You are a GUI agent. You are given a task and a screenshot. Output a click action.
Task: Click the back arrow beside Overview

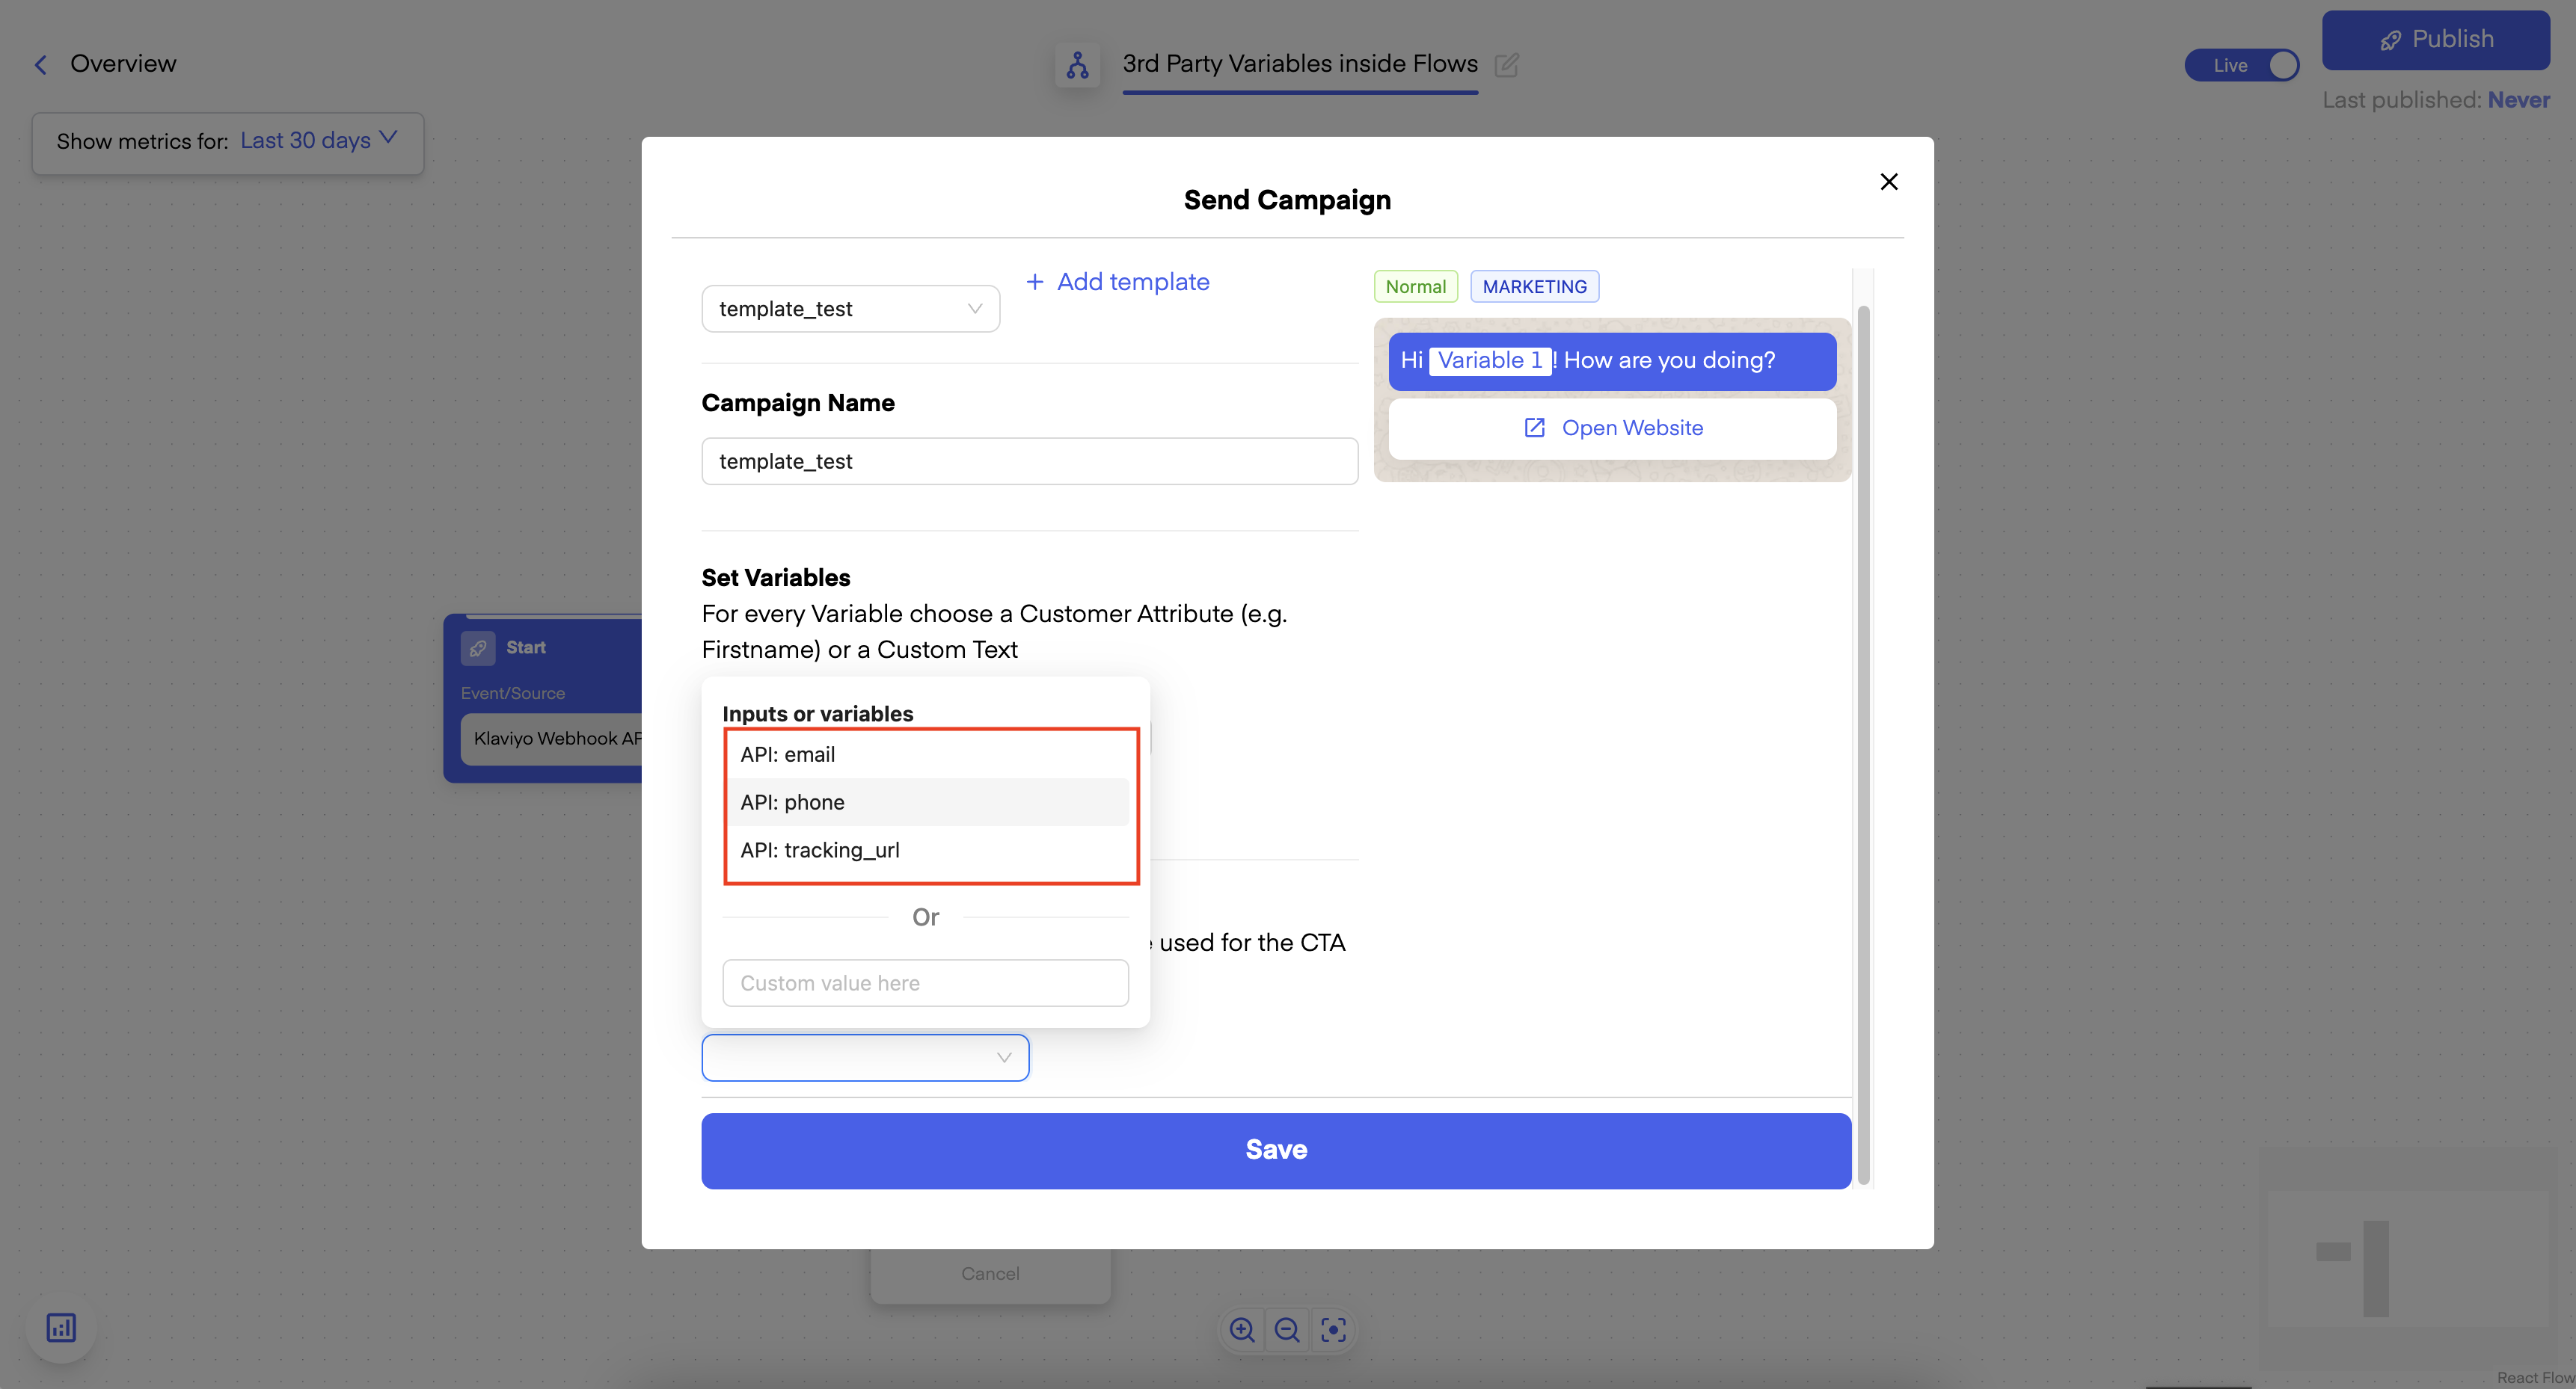click(x=41, y=65)
